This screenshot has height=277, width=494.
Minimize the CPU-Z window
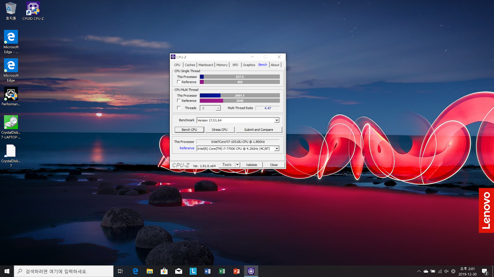tap(252, 57)
